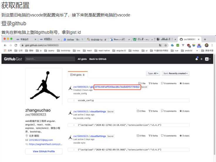Open the user avatar dropdown in header
This screenshot has height=162, width=216.
[207, 59]
